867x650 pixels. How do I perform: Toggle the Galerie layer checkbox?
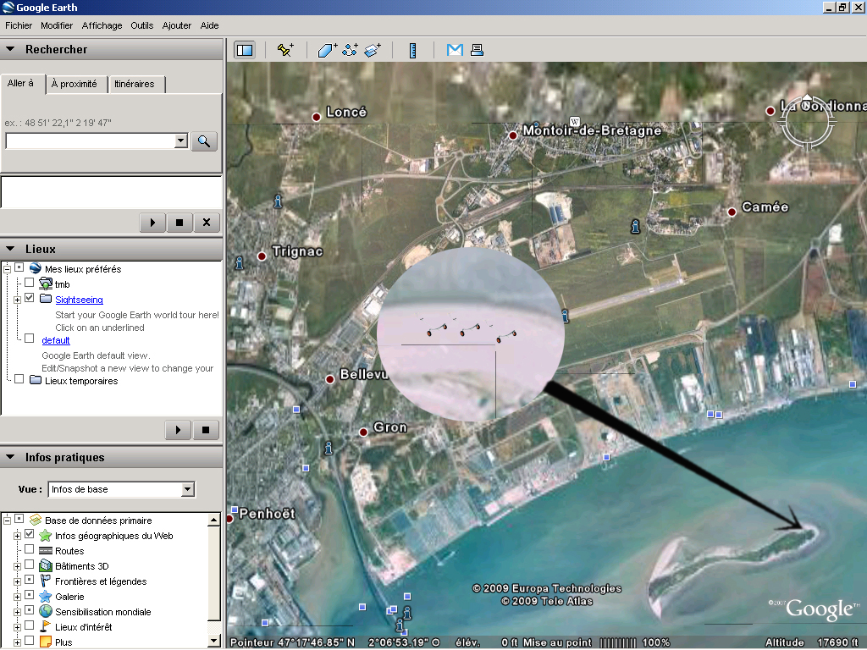pyautogui.click(x=30, y=596)
